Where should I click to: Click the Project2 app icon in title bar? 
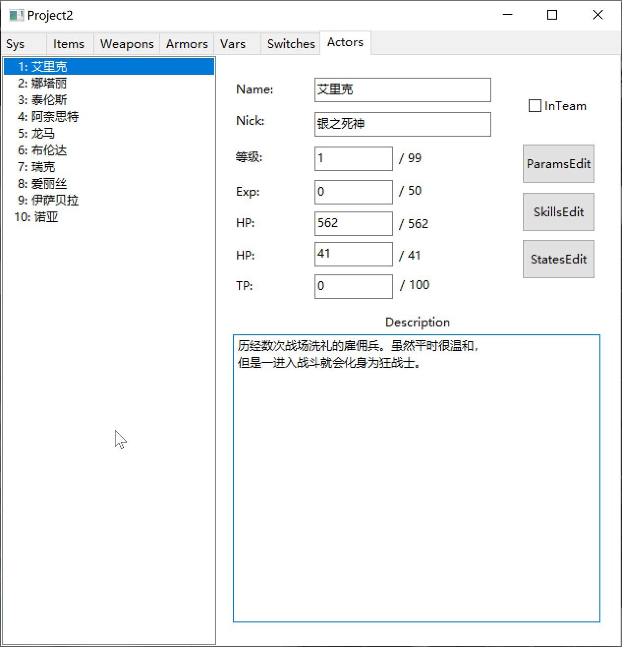coord(16,15)
